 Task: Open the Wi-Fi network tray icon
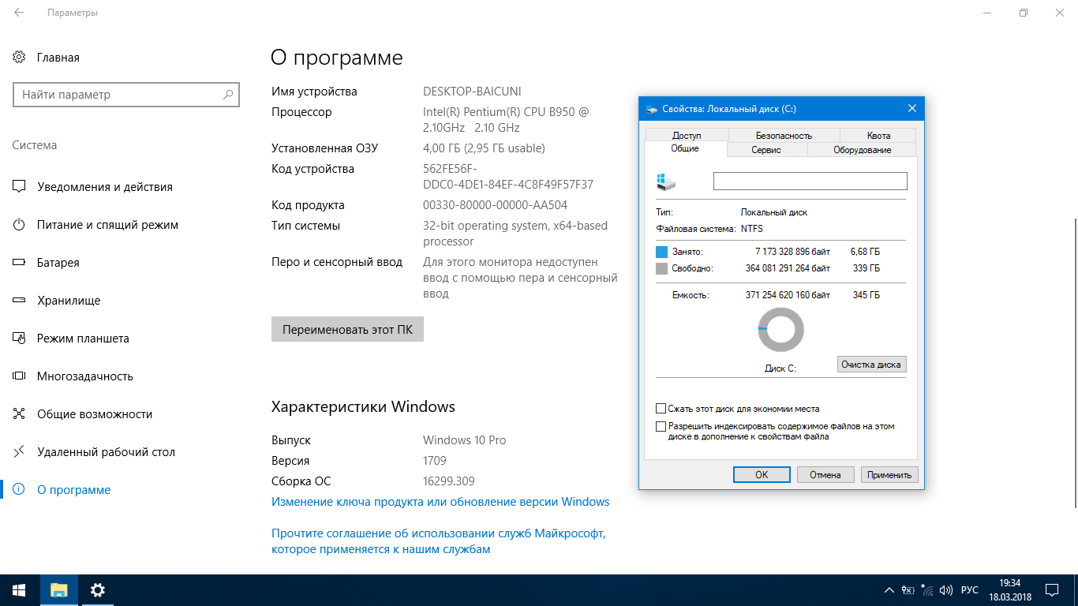coord(926,590)
